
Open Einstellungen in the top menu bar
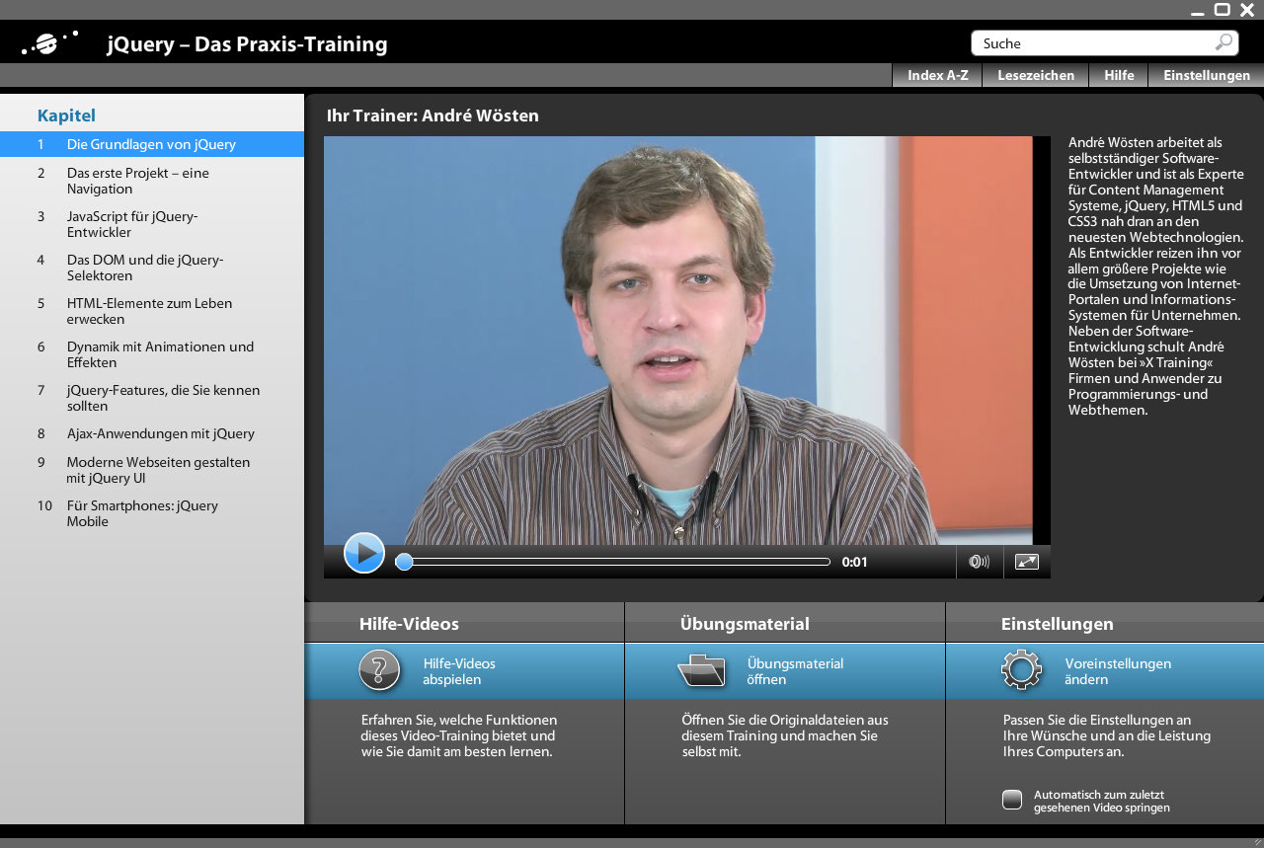[x=1206, y=75]
